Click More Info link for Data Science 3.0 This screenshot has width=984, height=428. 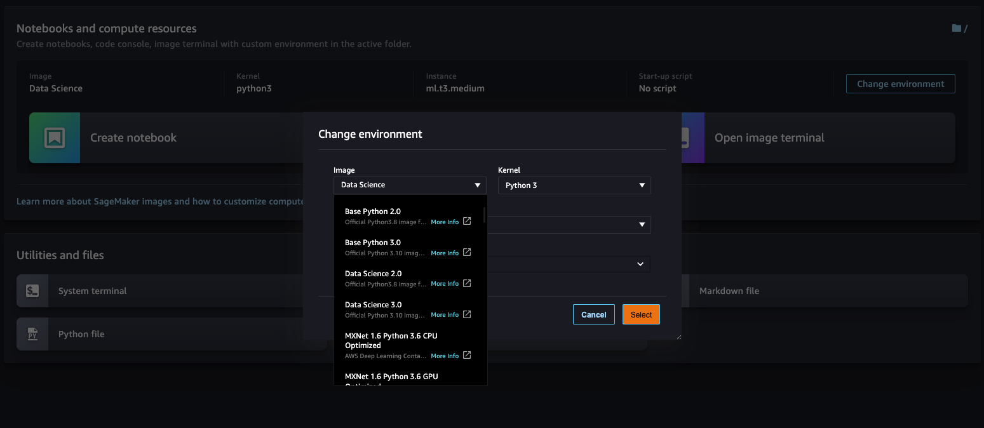click(445, 315)
